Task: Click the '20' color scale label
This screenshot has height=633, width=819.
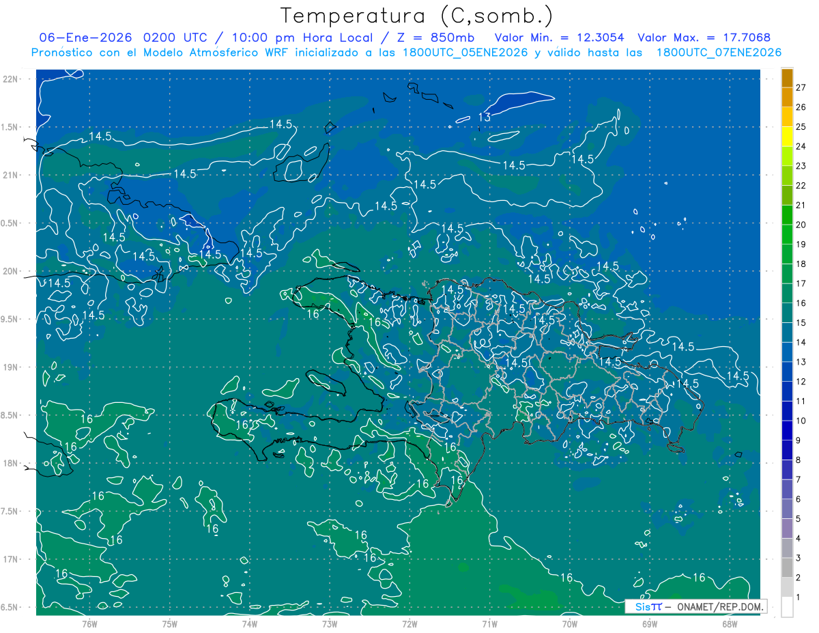Action: pyautogui.click(x=801, y=225)
